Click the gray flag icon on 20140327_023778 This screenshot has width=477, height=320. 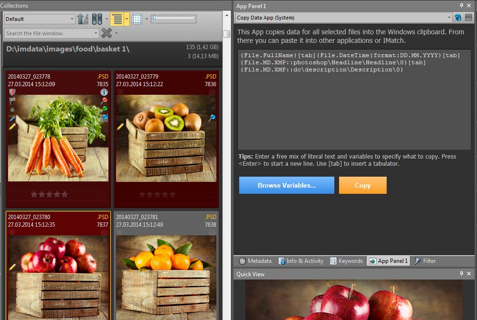click(12, 100)
